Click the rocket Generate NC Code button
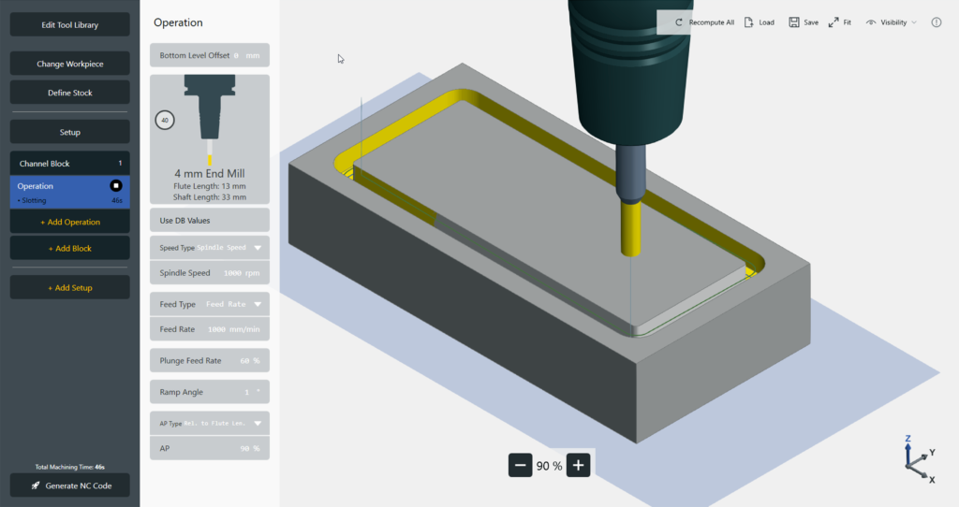Viewport: 959px width, 507px height. 70,485
